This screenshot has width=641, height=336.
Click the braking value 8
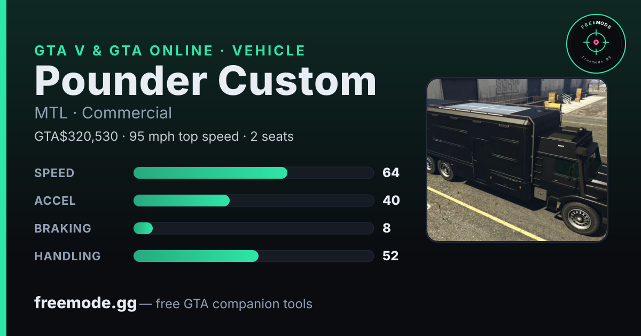[387, 228]
